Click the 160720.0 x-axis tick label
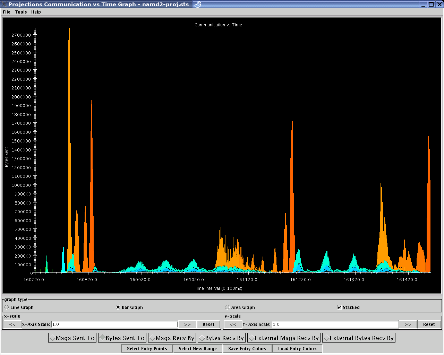This screenshot has height=355, width=444. (x=34, y=279)
